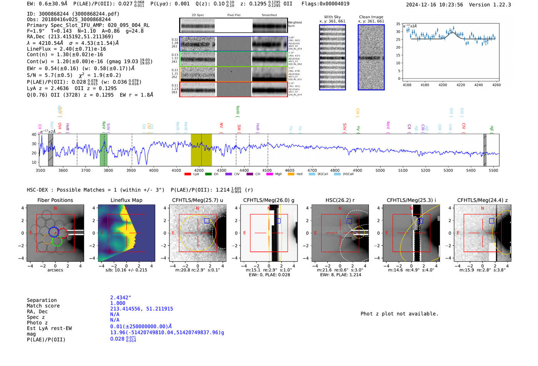538x366 pixels.
Task: Click the mag value 13.96 g
Action: click(167, 333)
